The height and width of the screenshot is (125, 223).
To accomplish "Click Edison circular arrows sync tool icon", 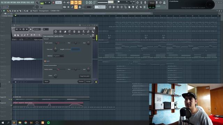I will click(x=88, y=32).
